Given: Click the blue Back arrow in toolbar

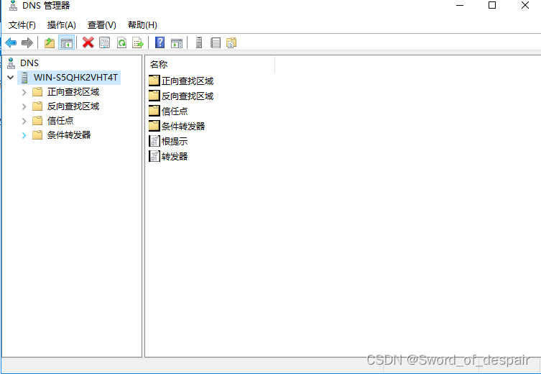Looking at the screenshot, I should pos(11,43).
